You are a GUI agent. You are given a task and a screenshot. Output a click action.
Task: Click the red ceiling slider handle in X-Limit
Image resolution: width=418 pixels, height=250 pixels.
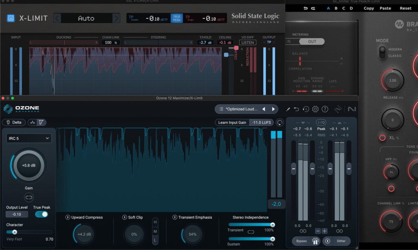click(236, 48)
